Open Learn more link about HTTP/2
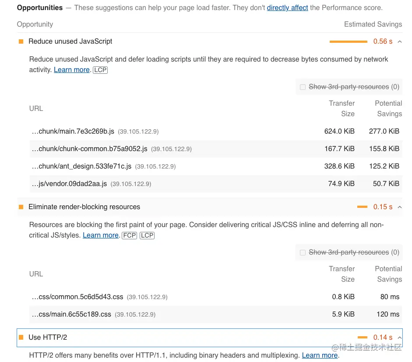412x362 pixels. pyautogui.click(x=320, y=355)
